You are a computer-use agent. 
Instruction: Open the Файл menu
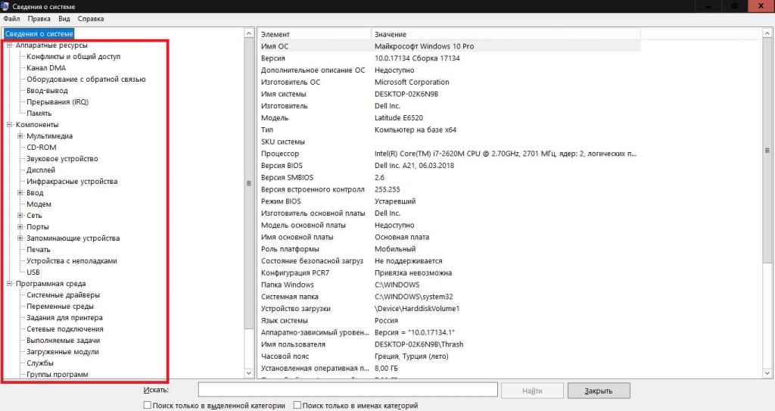11,19
